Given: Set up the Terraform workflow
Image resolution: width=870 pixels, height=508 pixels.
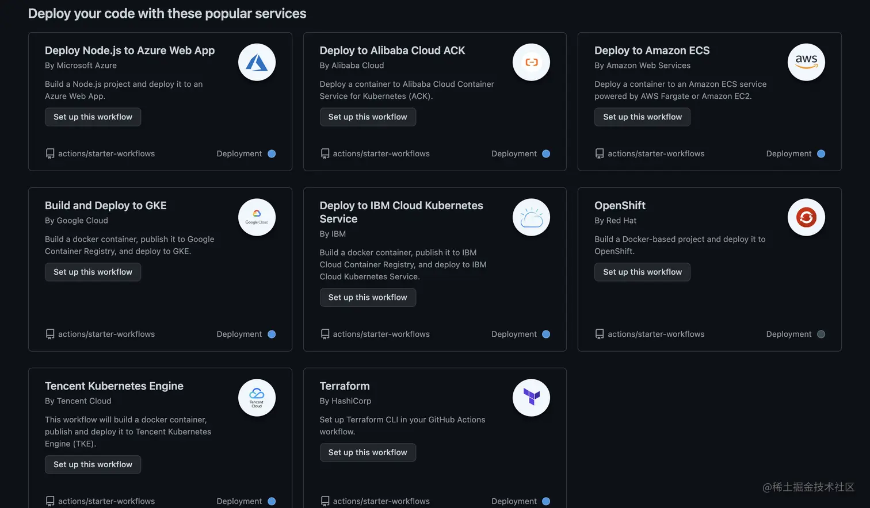Looking at the screenshot, I should [x=368, y=452].
